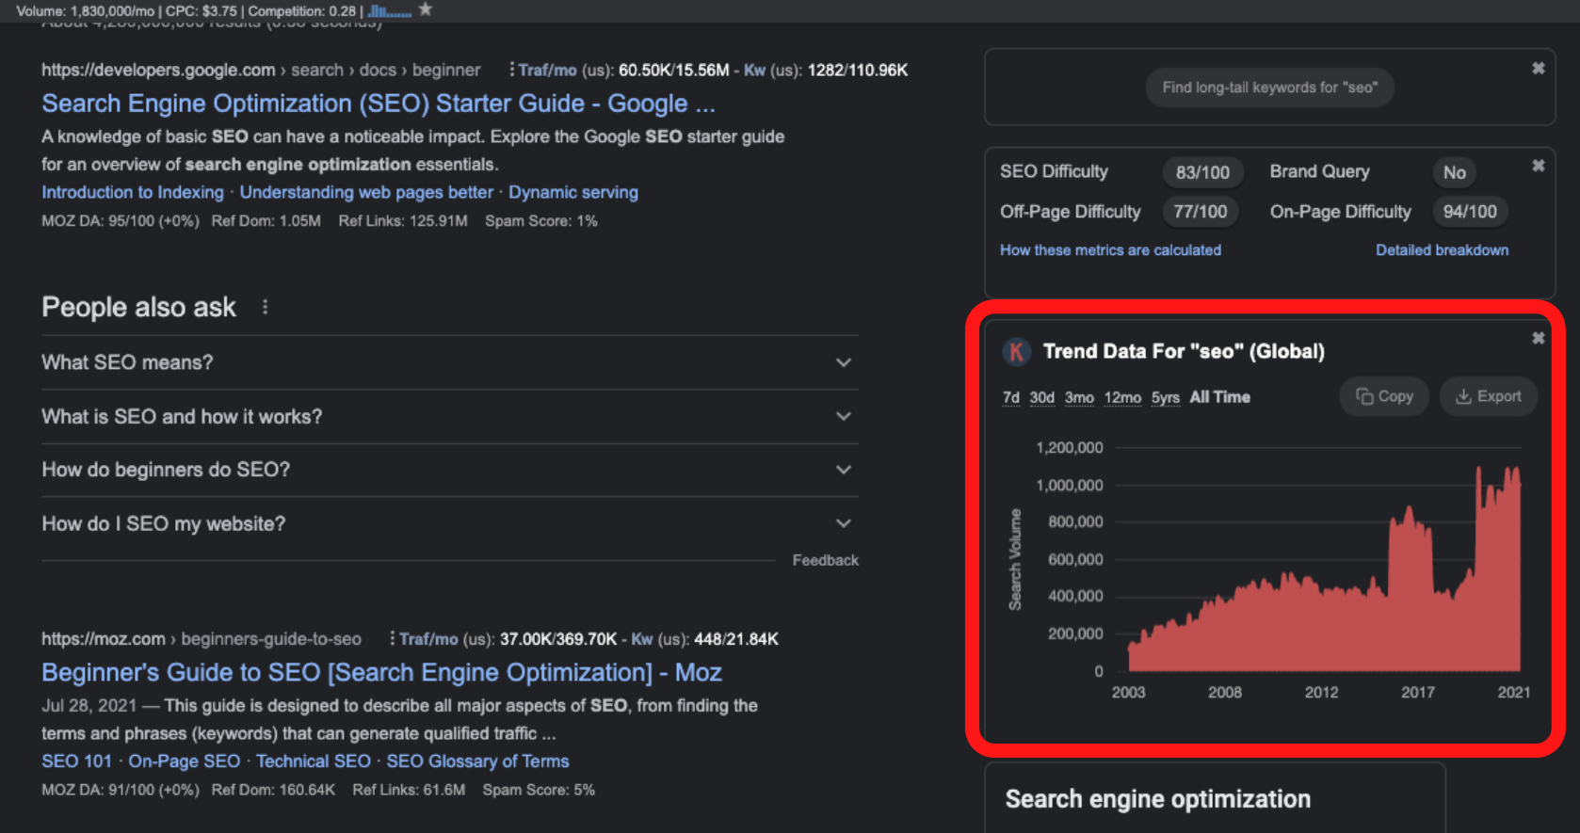Click the Keywords Everywhere K logo
Image resolution: width=1580 pixels, height=833 pixels.
(x=1016, y=351)
